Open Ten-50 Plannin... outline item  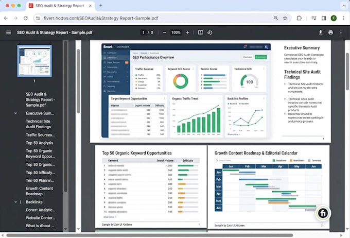40,181
